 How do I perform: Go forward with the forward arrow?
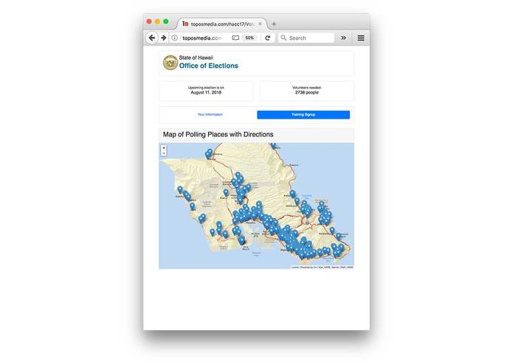pyautogui.click(x=164, y=38)
